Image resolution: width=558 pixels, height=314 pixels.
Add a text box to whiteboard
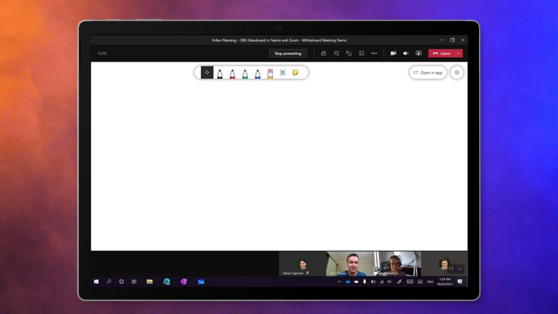coord(283,73)
